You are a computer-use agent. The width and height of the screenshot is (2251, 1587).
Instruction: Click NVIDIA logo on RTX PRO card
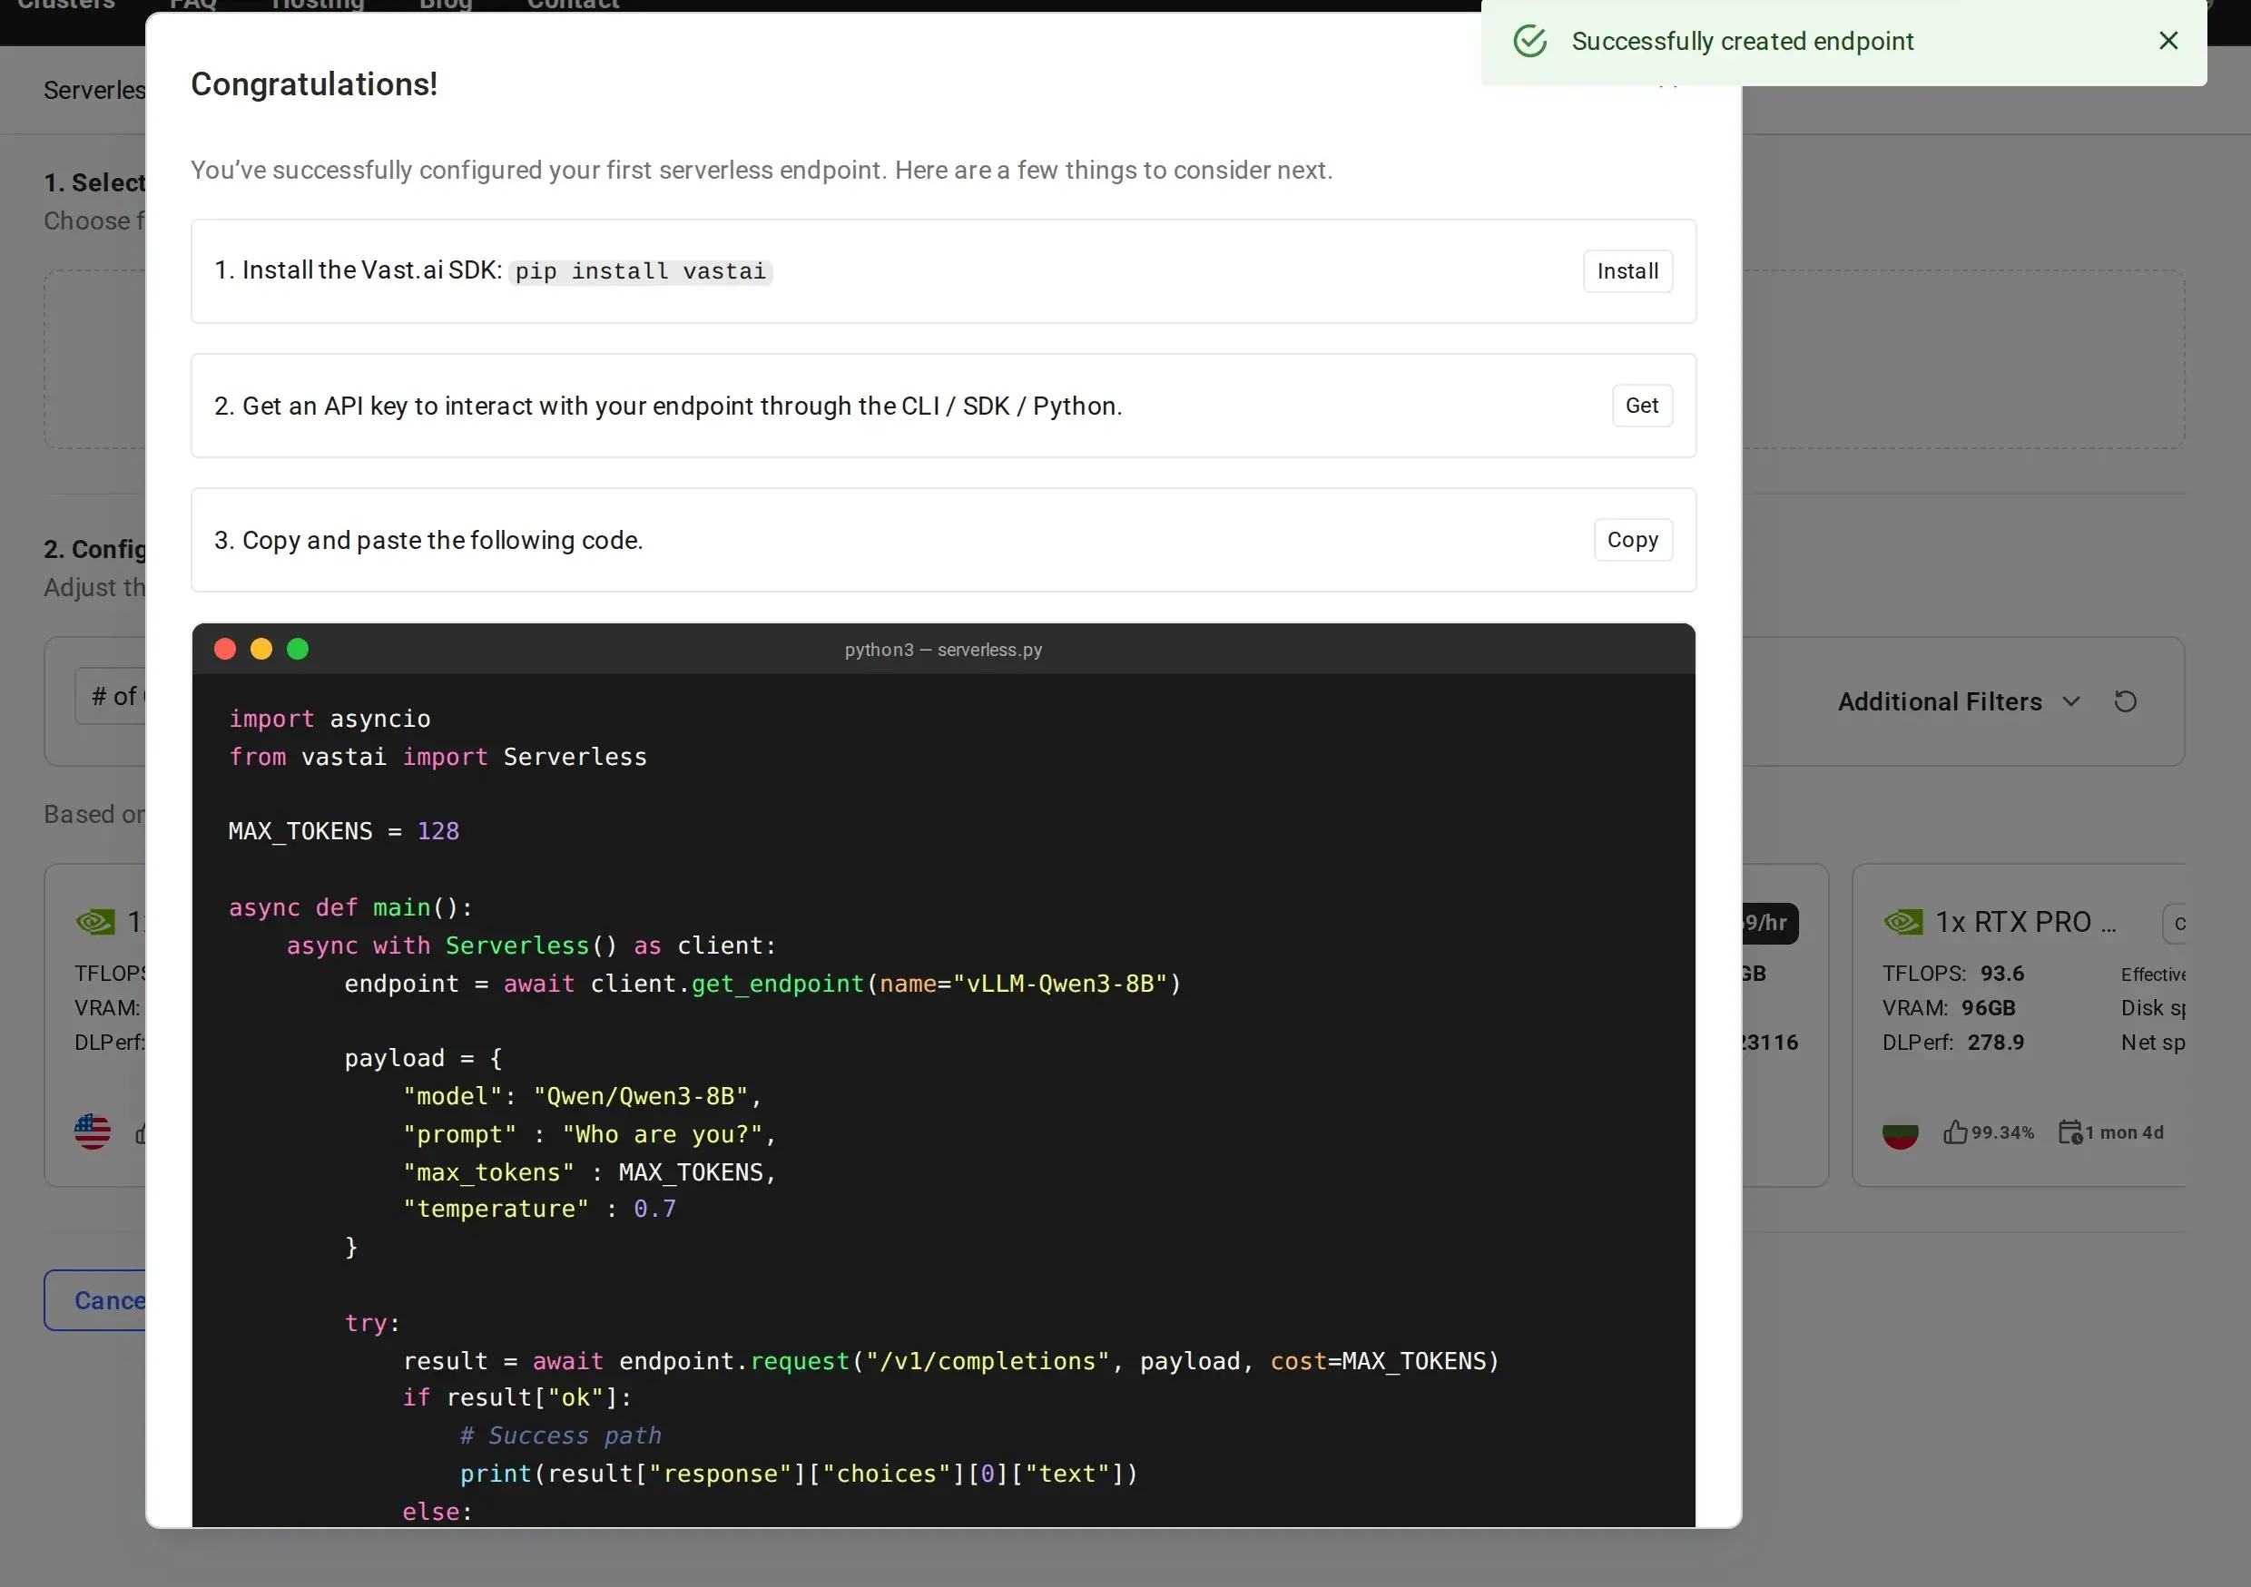[1903, 921]
